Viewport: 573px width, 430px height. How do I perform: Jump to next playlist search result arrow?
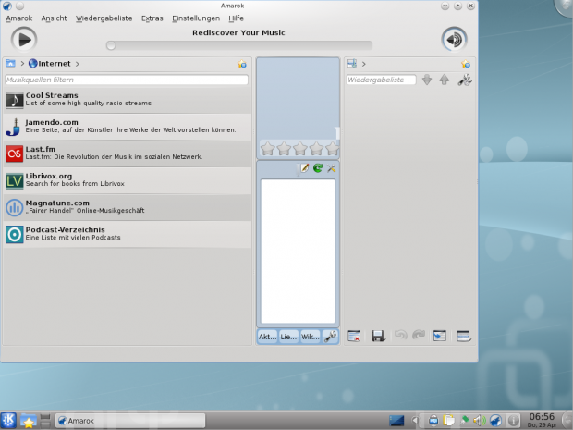point(427,80)
